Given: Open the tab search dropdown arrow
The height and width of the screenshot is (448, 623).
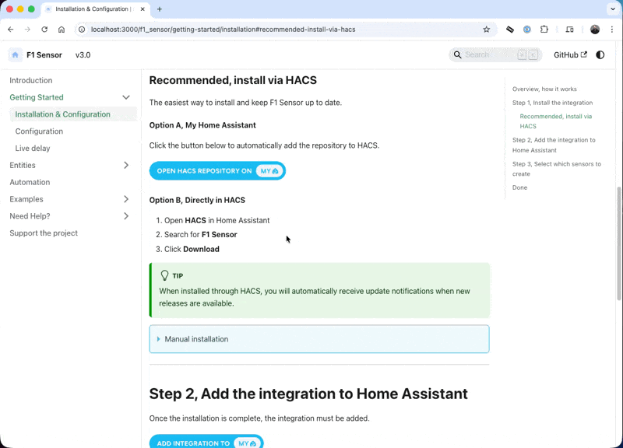Looking at the screenshot, I should [613, 9].
